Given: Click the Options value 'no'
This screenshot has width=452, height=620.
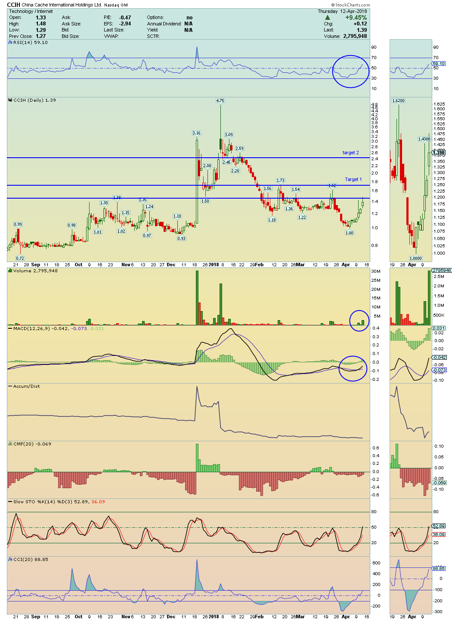Looking at the screenshot, I should pyautogui.click(x=189, y=18).
